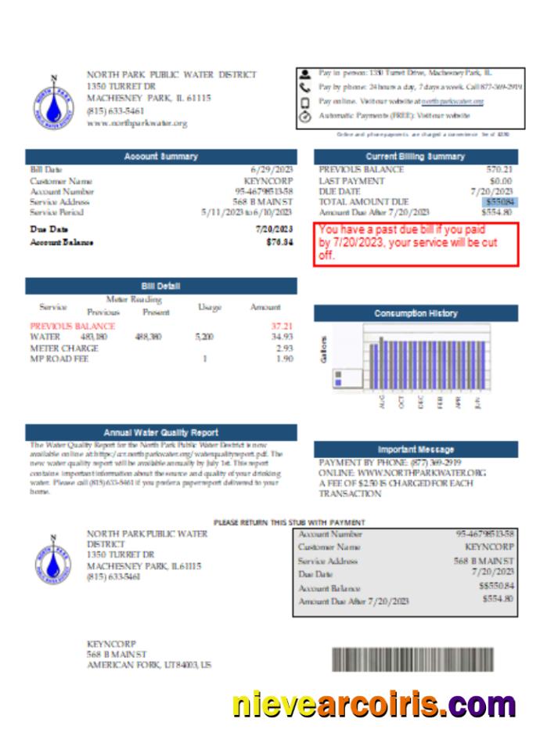Click the blue legend square in chart

338,383
